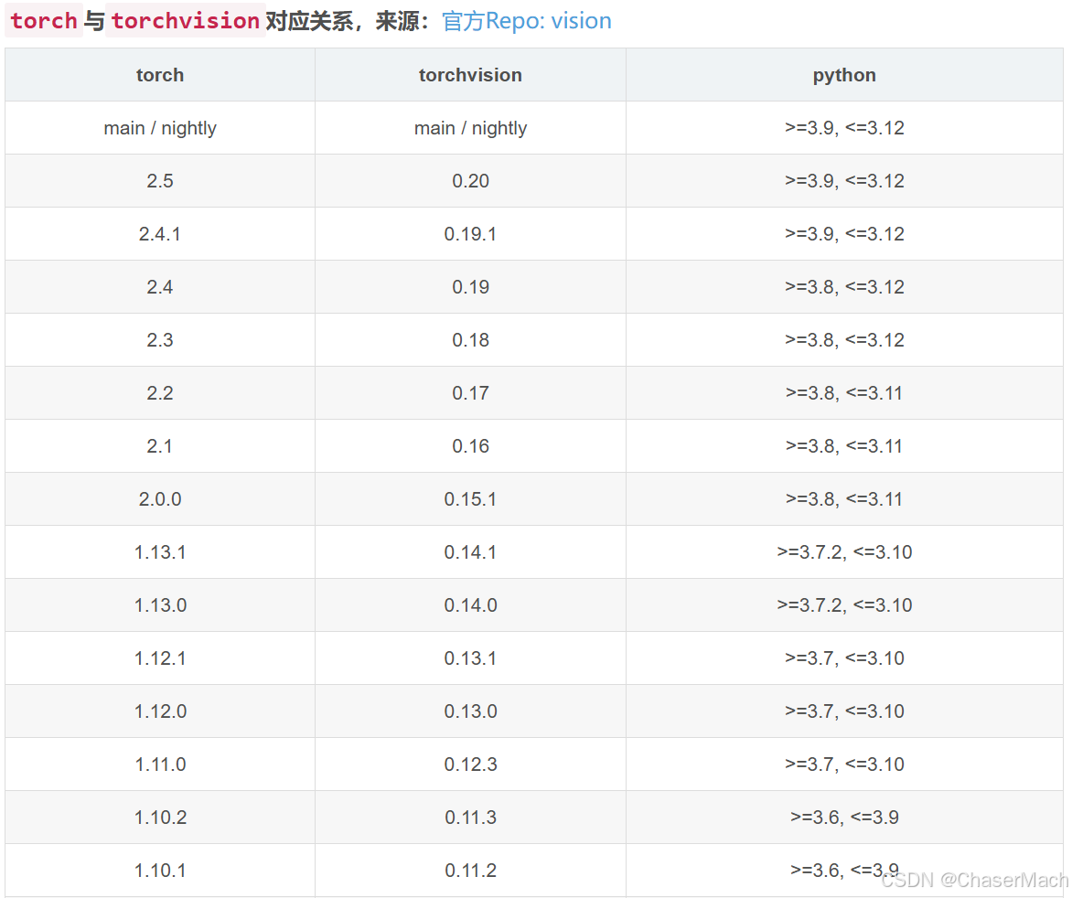Click torch version 2.0.0 cell
The width and height of the screenshot is (1072, 898).
(x=160, y=499)
